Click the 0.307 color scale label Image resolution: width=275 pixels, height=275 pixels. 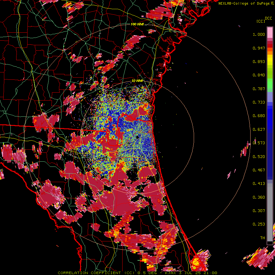pyautogui.click(x=259, y=211)
